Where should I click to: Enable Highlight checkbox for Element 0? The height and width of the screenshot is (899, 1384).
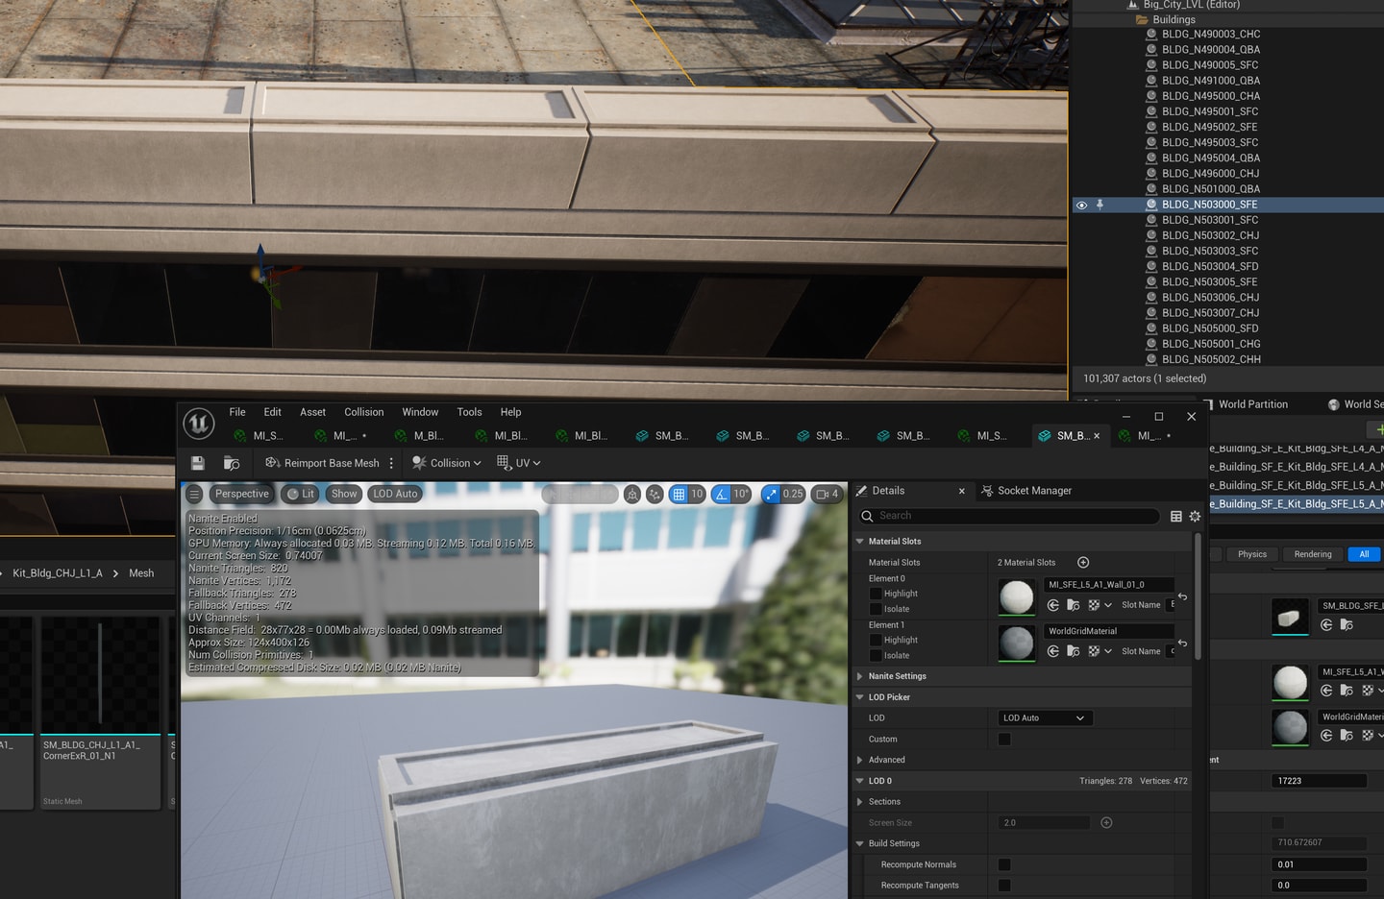[876, 594]
